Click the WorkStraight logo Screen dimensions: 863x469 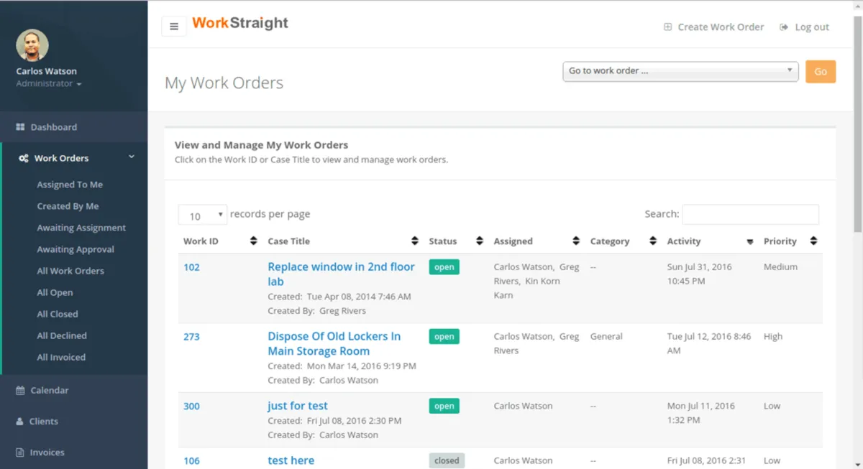(240, 23)
